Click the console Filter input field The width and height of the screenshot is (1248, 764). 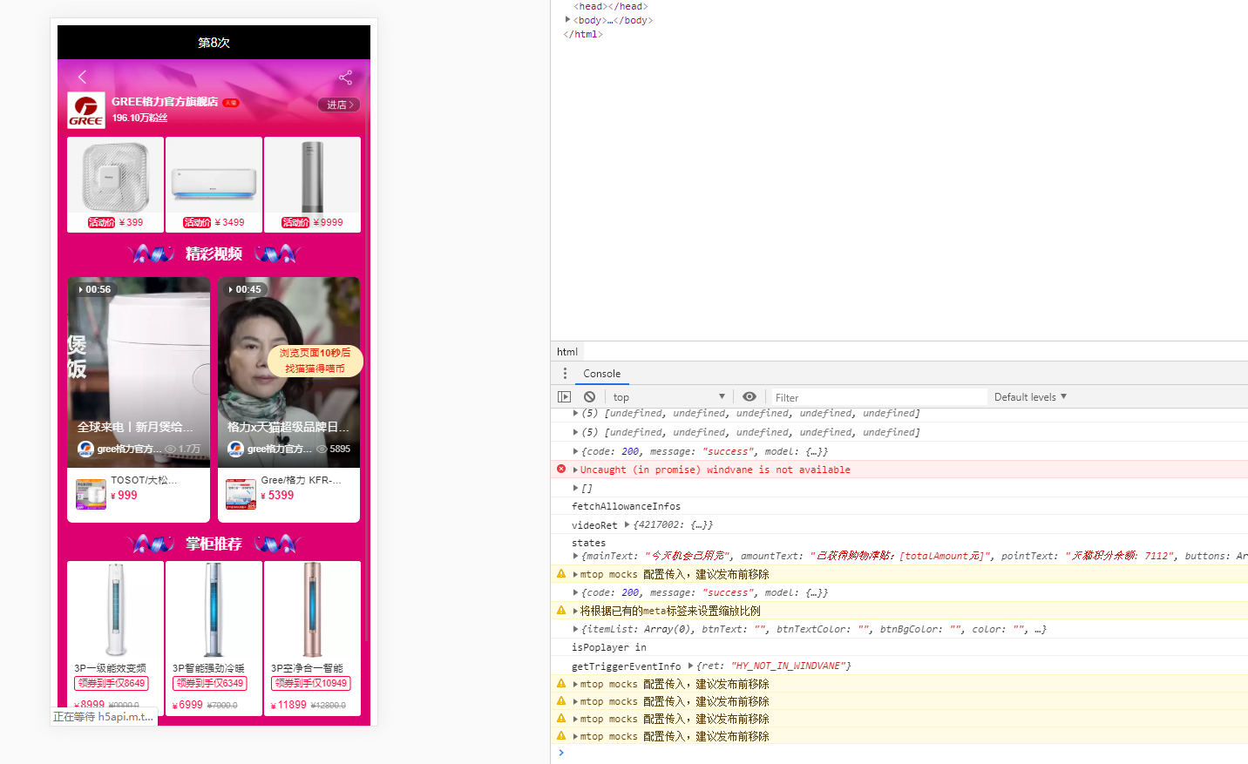876,397
